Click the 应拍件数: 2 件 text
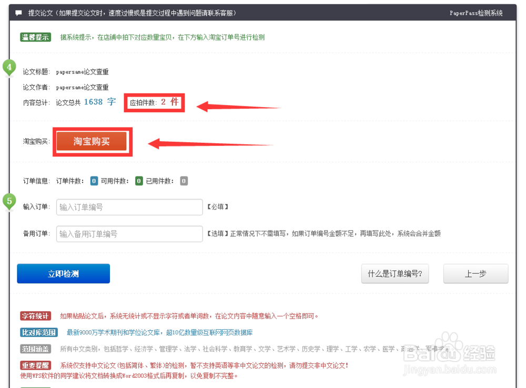Viewport: 526px width, 388px height. [x=154, y=102]
